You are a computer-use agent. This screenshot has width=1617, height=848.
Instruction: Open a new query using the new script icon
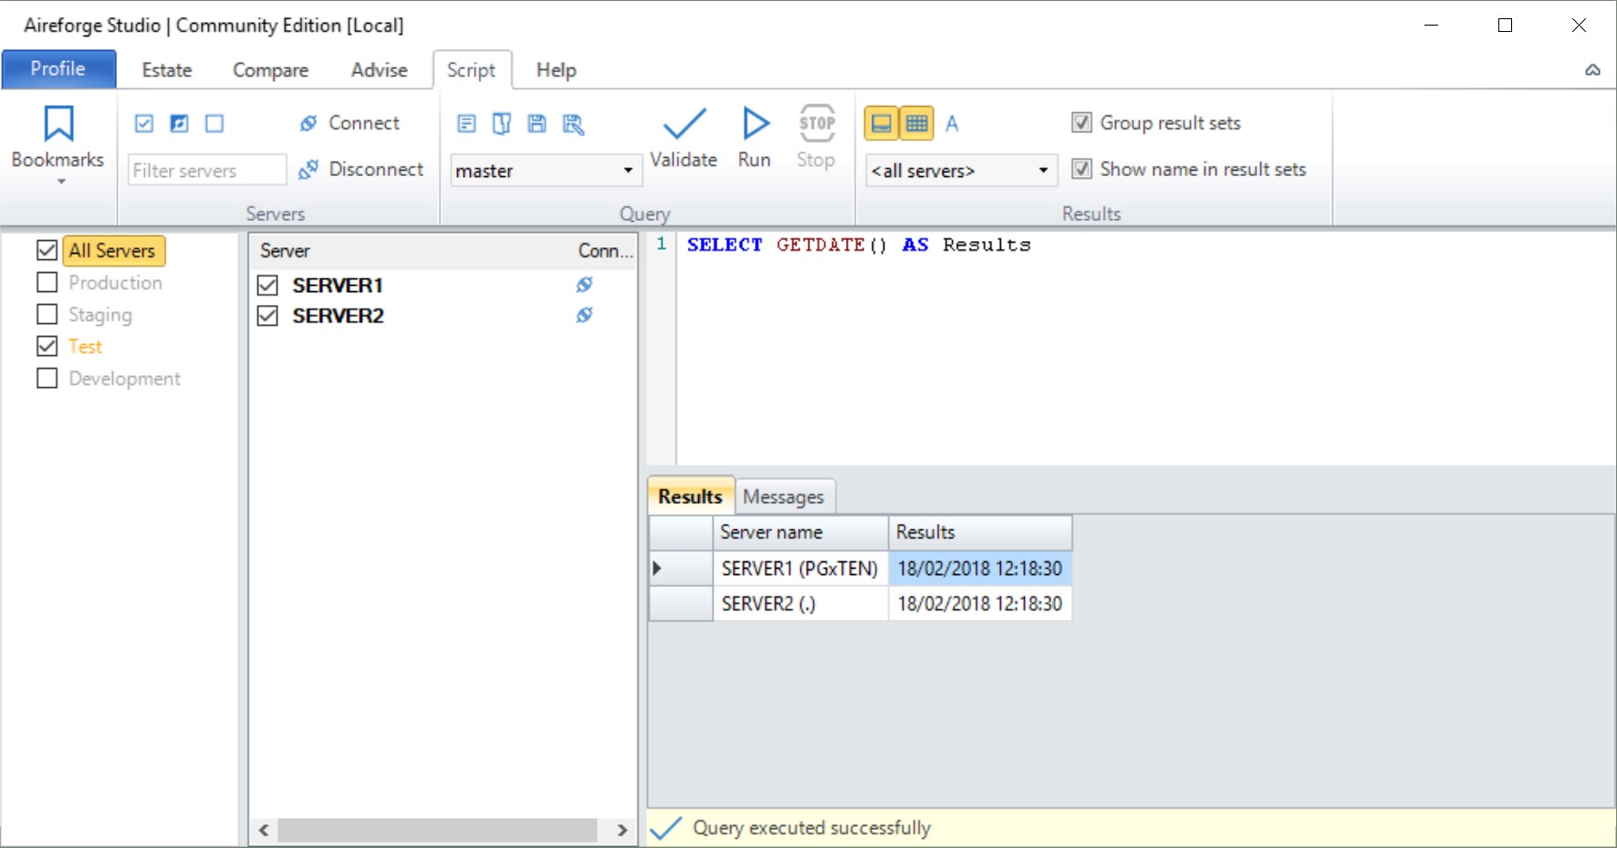point(467,123)
